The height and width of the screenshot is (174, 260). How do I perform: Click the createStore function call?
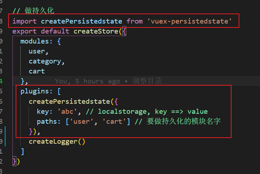96,31
